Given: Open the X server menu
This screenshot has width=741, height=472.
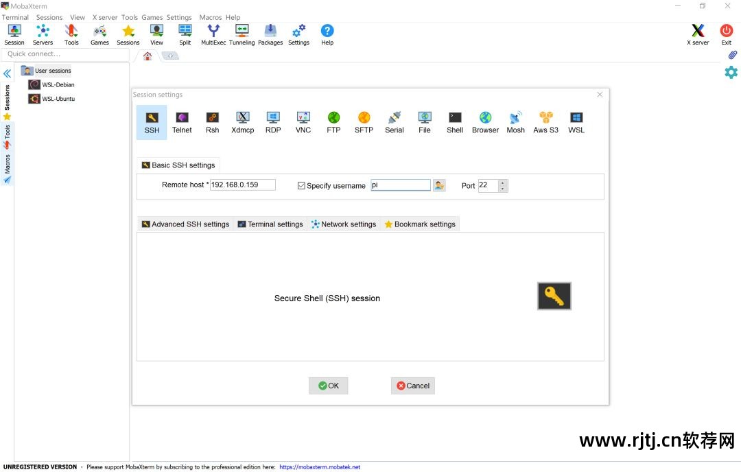Looking at the screenshot, I should [x=104, y=17].
